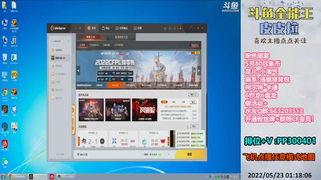Toggle the second agreement checkbox
Screen dimensions: 321x180
177,137
